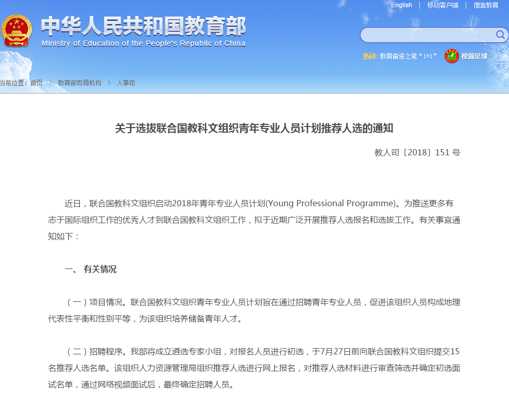Click the 校园足球 round badge icon
Image resolution: width=509 pixels, height=397 pixels.
[x=452, y=56]
